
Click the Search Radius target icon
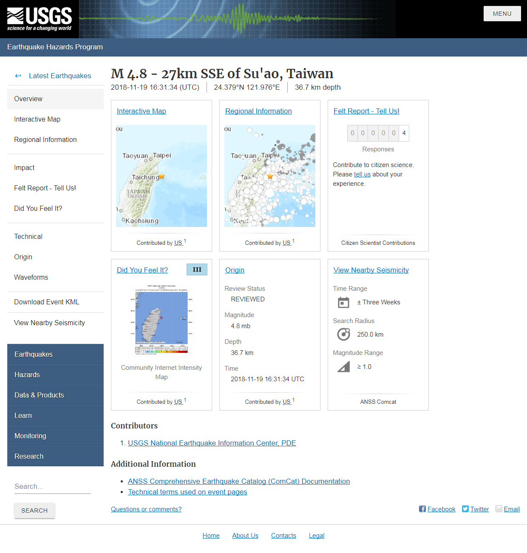(x=343, y=335)
